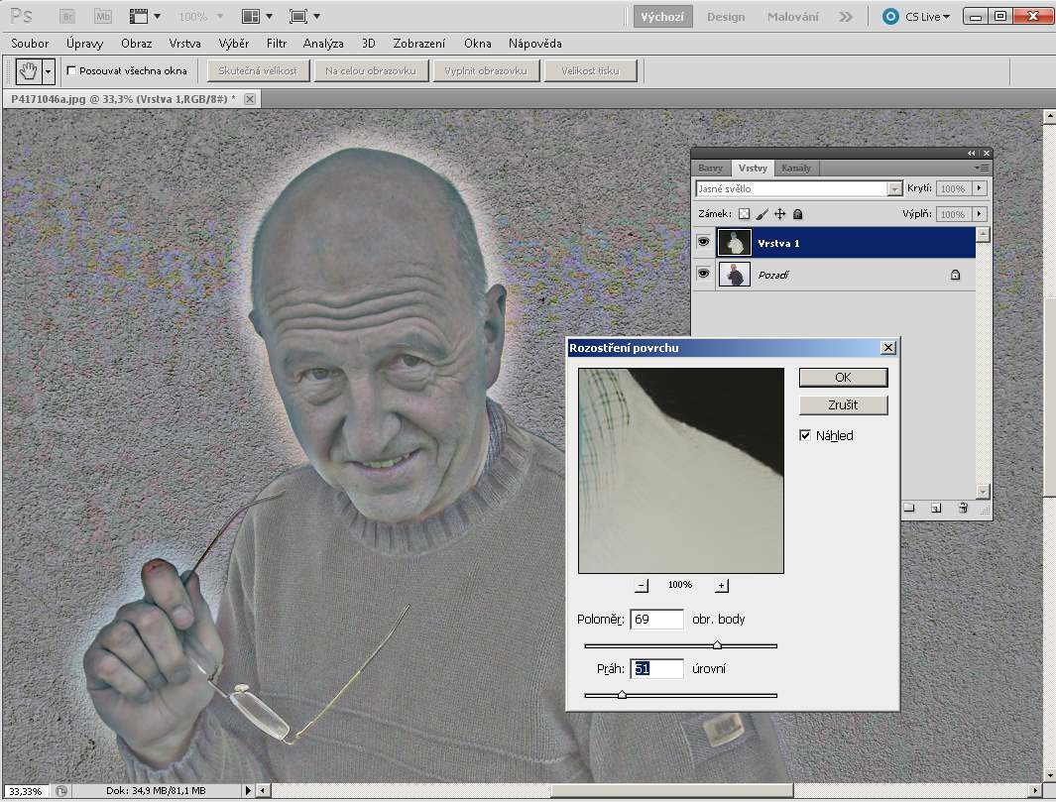The height and width of the screenshot is (802, 1056).
Task: Zoom in preview with plus button
Action: click(x=721, y=585)
